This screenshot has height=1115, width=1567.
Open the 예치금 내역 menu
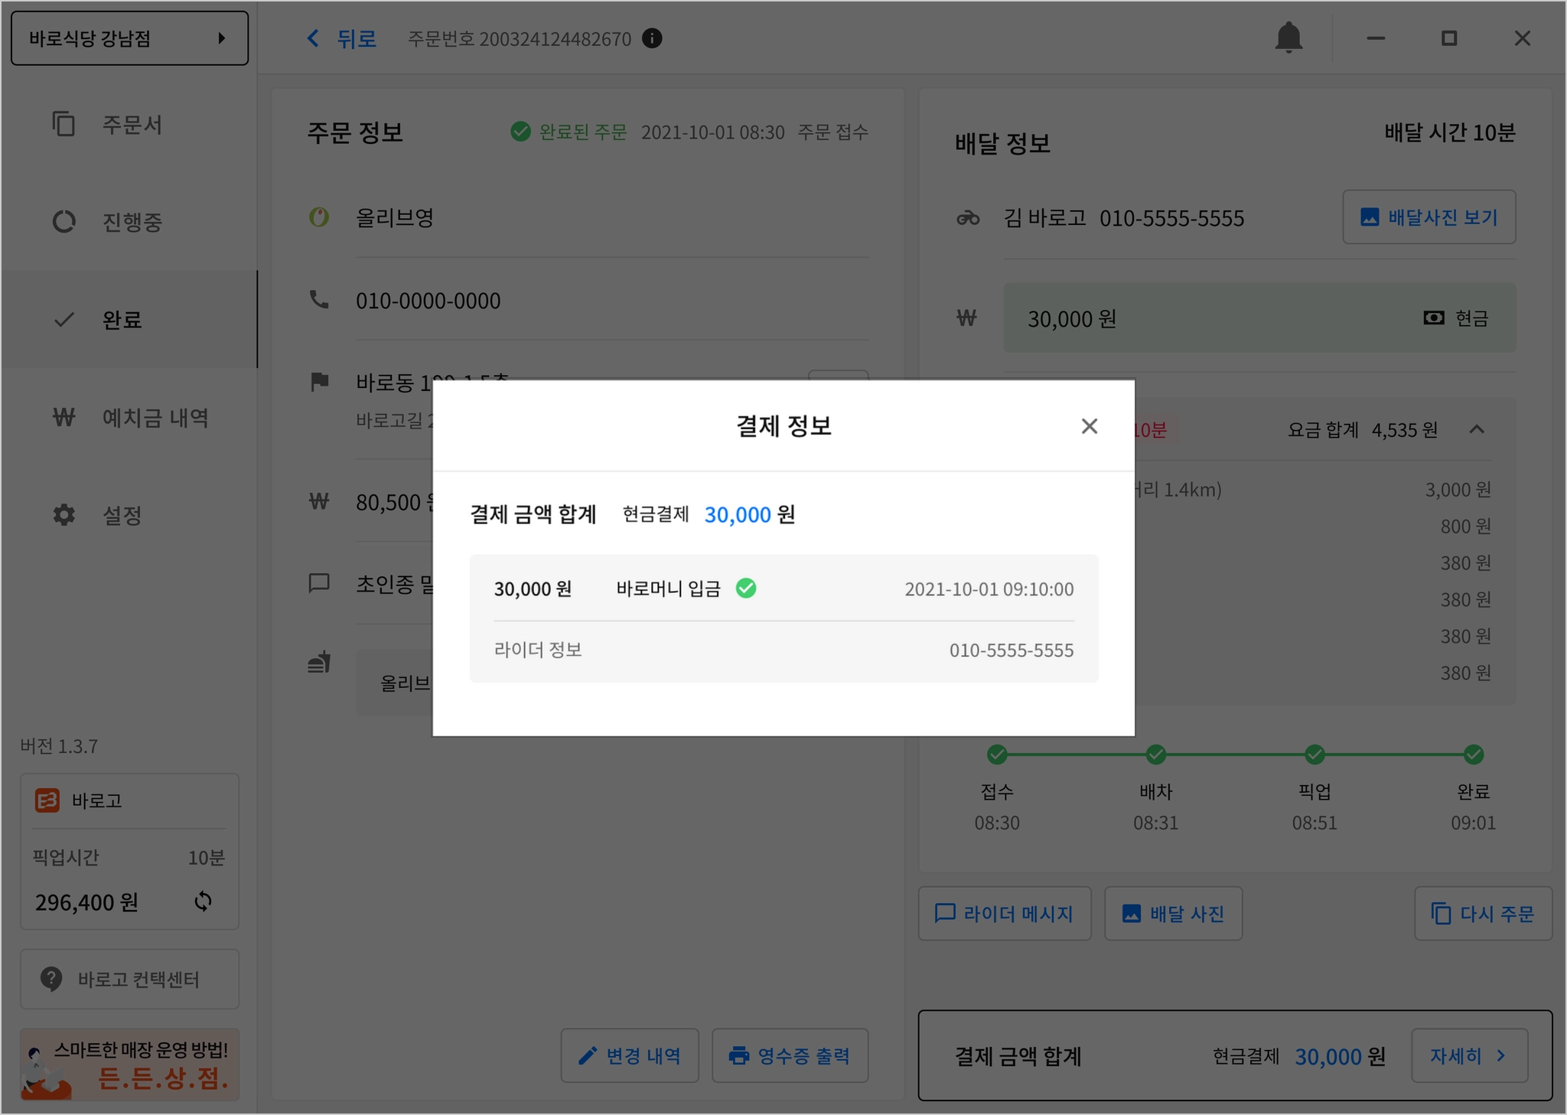[155, 418]
